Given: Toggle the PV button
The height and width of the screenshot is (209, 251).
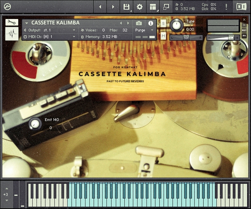Looking at the screenshot, I should (244, 36).
